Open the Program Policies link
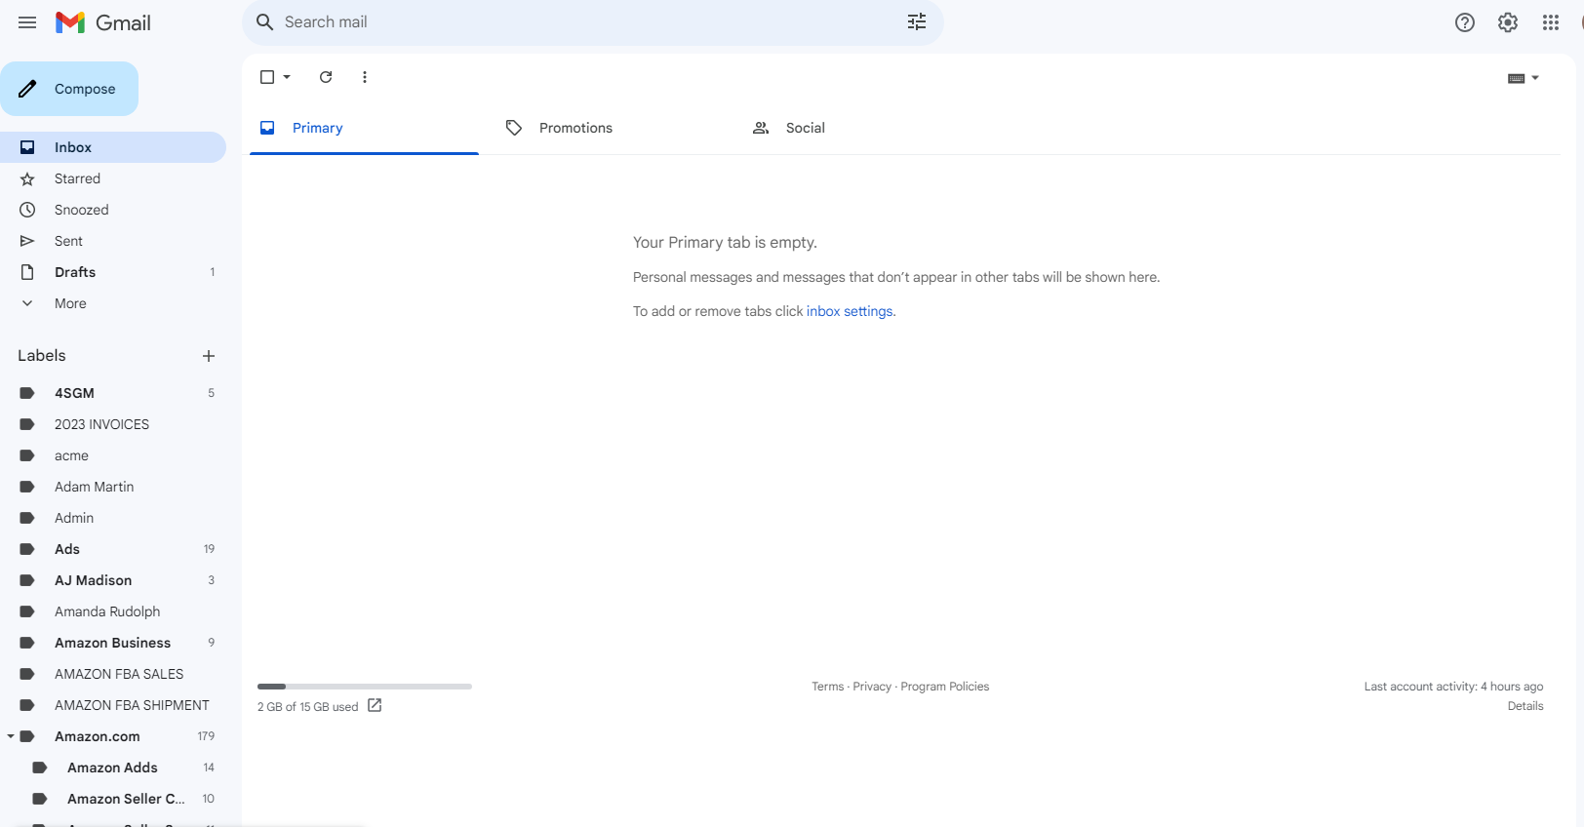The width and height of the screenshot is (1584, 827). click(x=945, y=687)
